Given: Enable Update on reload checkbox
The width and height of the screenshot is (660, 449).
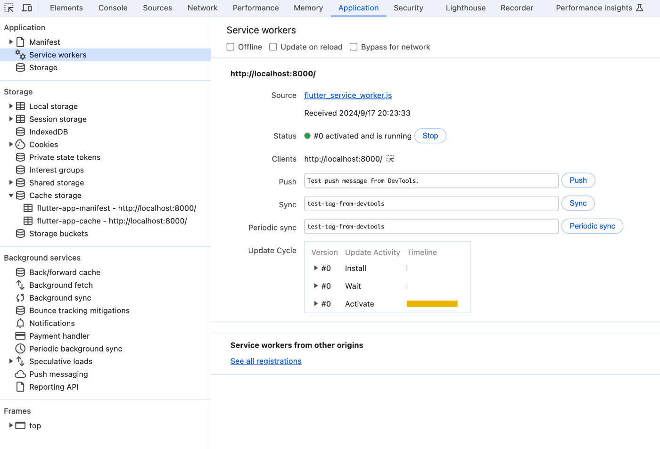Looking at the screenshot, I should point(273,47).
